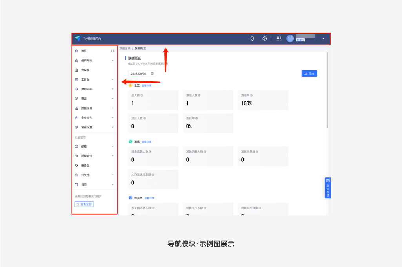Open the help question-mark icon
The height and width of the screenshot is (267, 402).
[x=265, y=39]
